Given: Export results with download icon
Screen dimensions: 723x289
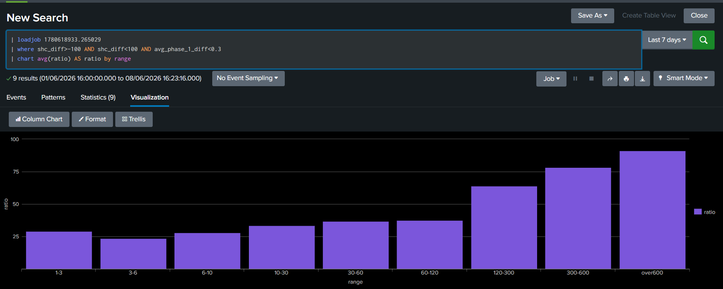Looking at the screenshot, I should coord(642,79).
